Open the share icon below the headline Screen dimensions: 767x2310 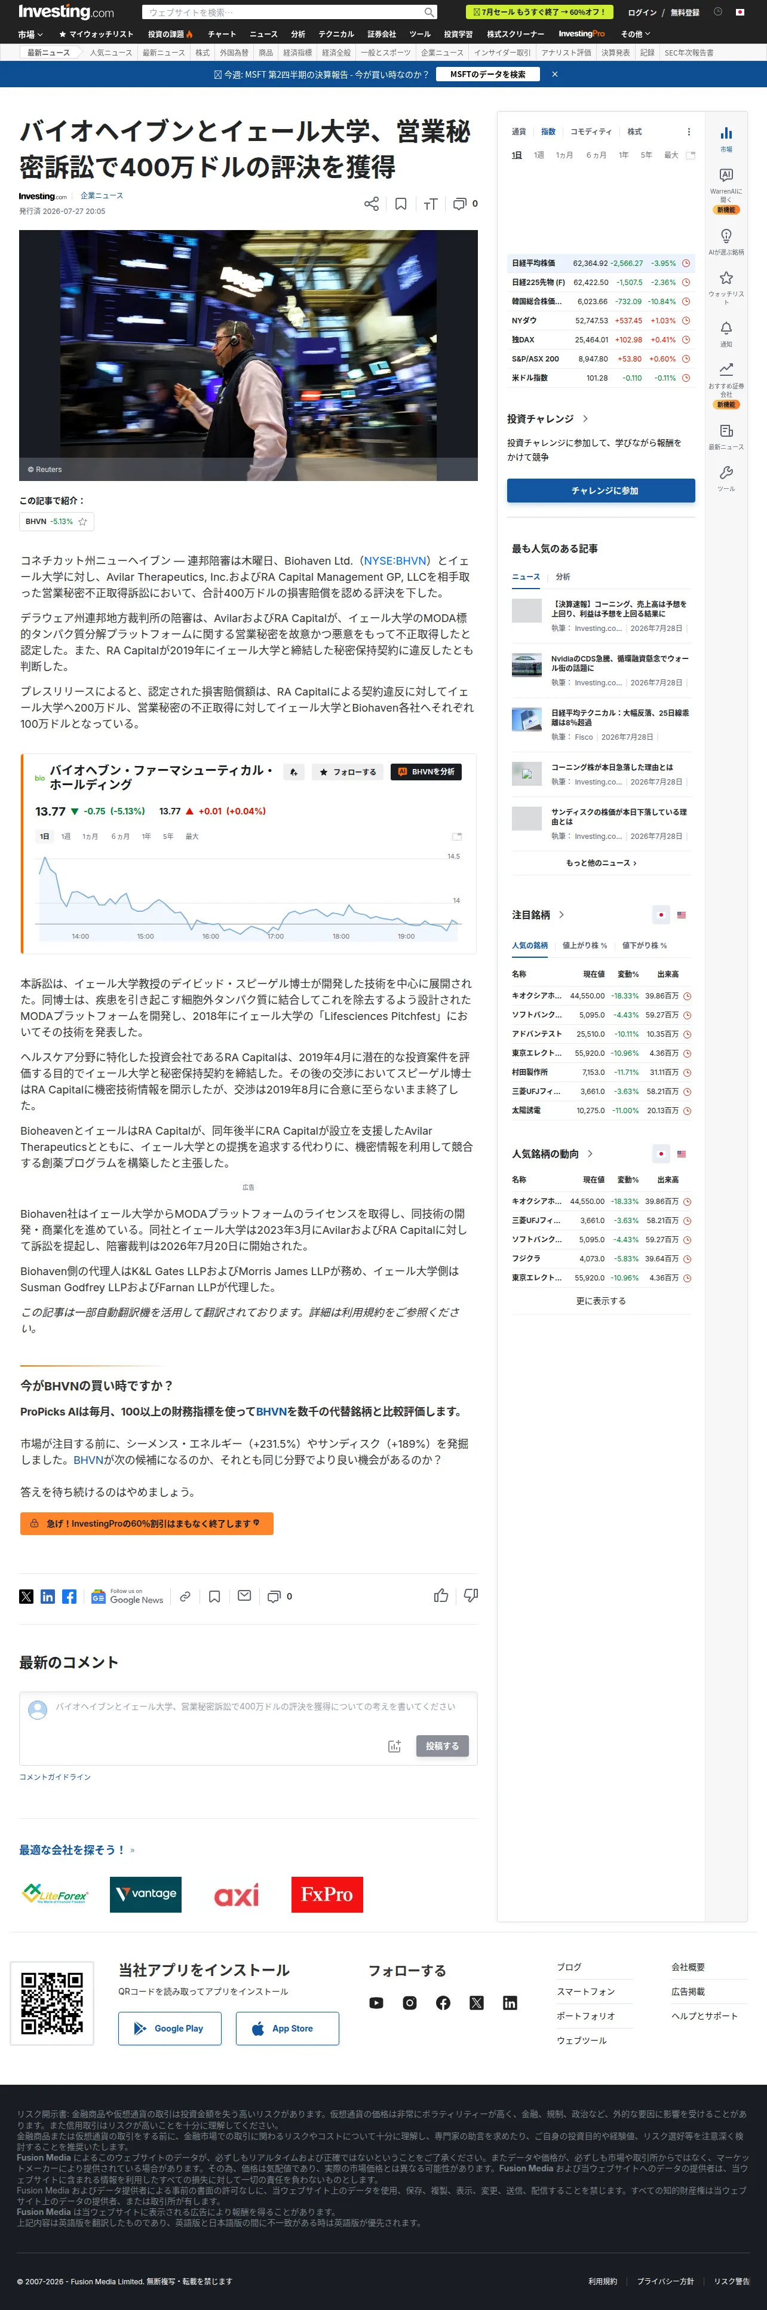371,204
